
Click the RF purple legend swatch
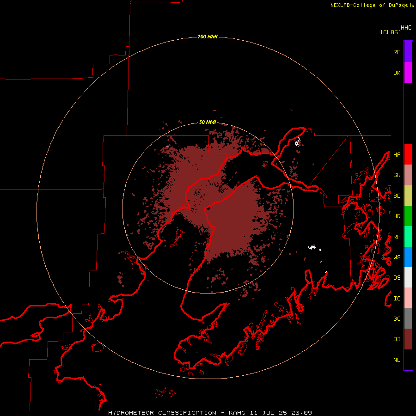tap(408, 52)
